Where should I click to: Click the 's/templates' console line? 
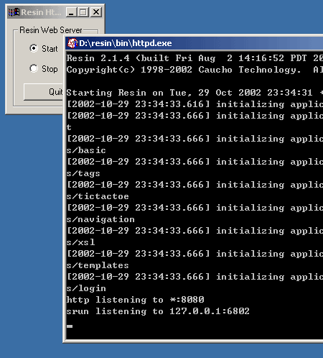pos(98,265)
